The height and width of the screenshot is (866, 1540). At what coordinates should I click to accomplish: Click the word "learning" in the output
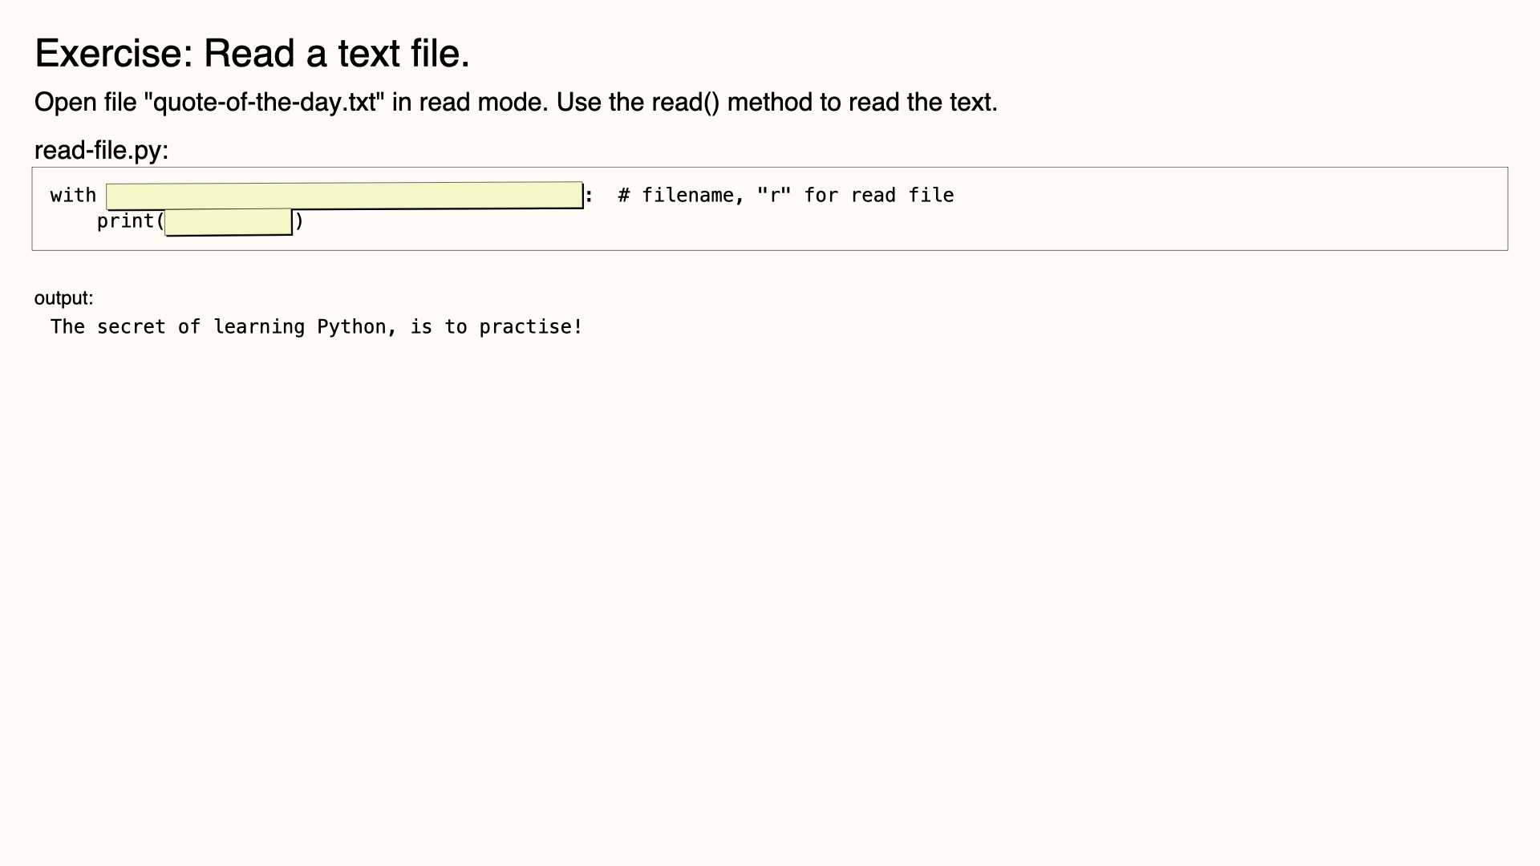click(259, 327)
